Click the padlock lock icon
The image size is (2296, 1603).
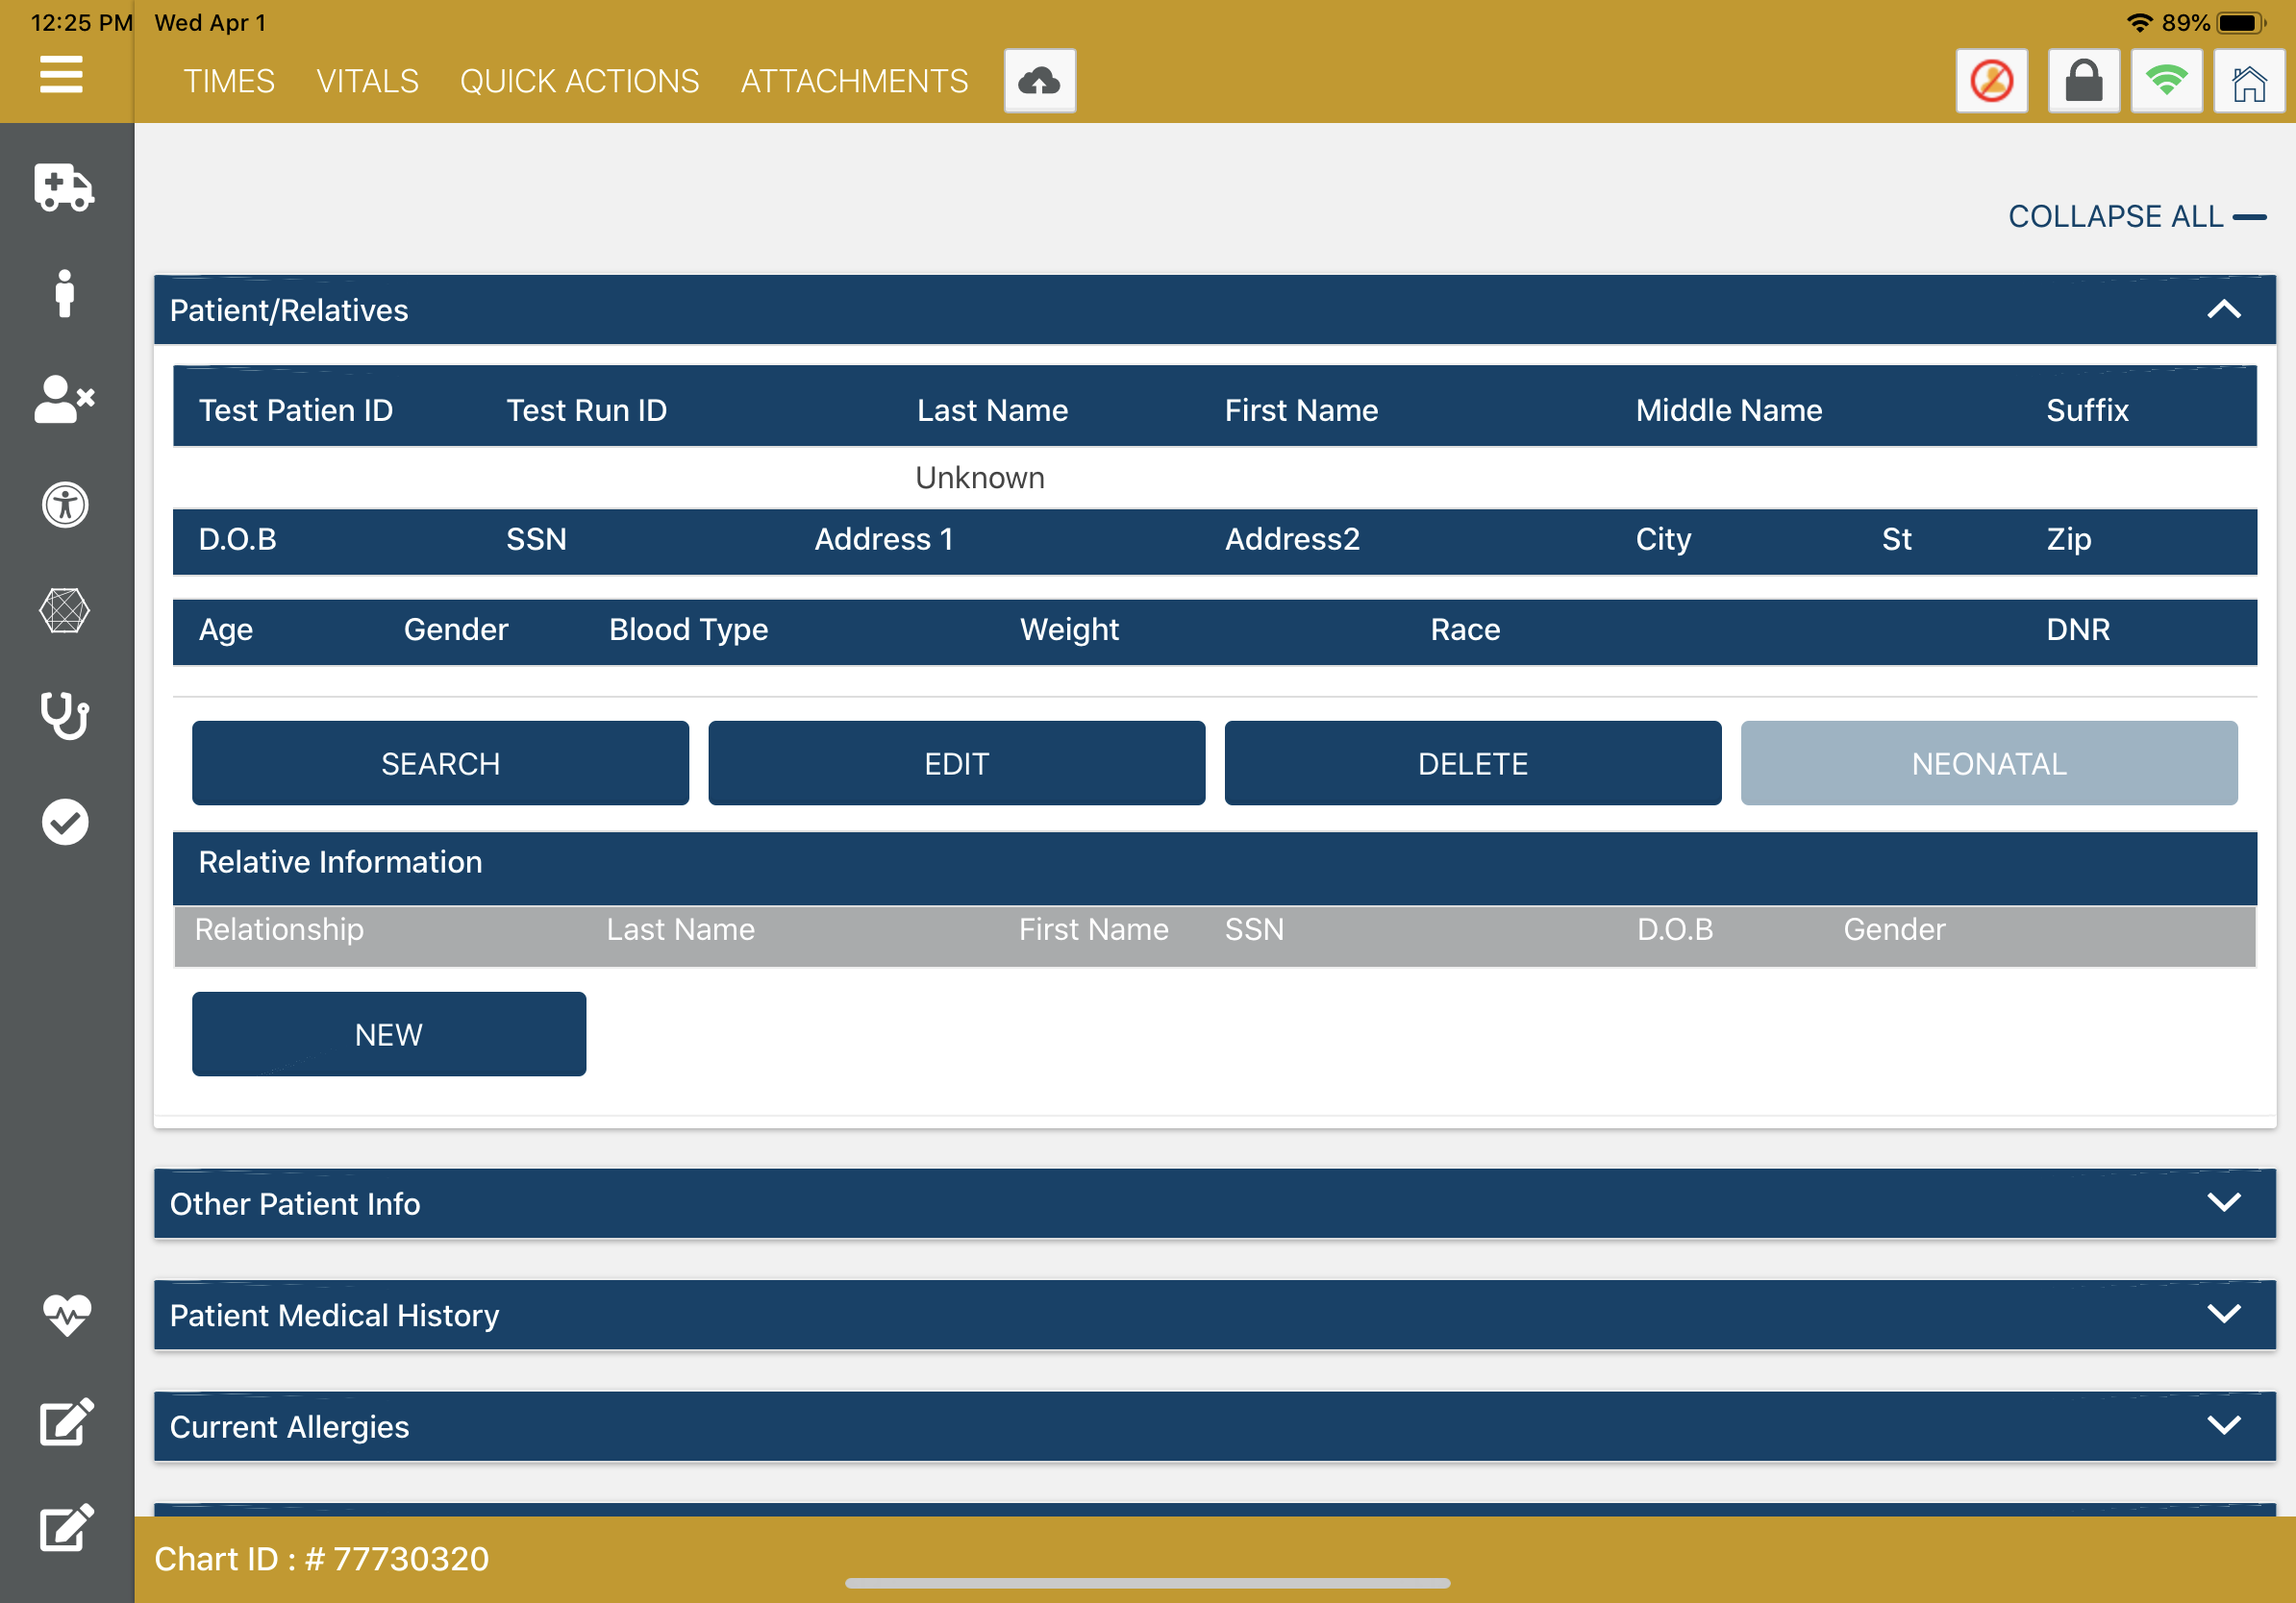point(2083,81)
